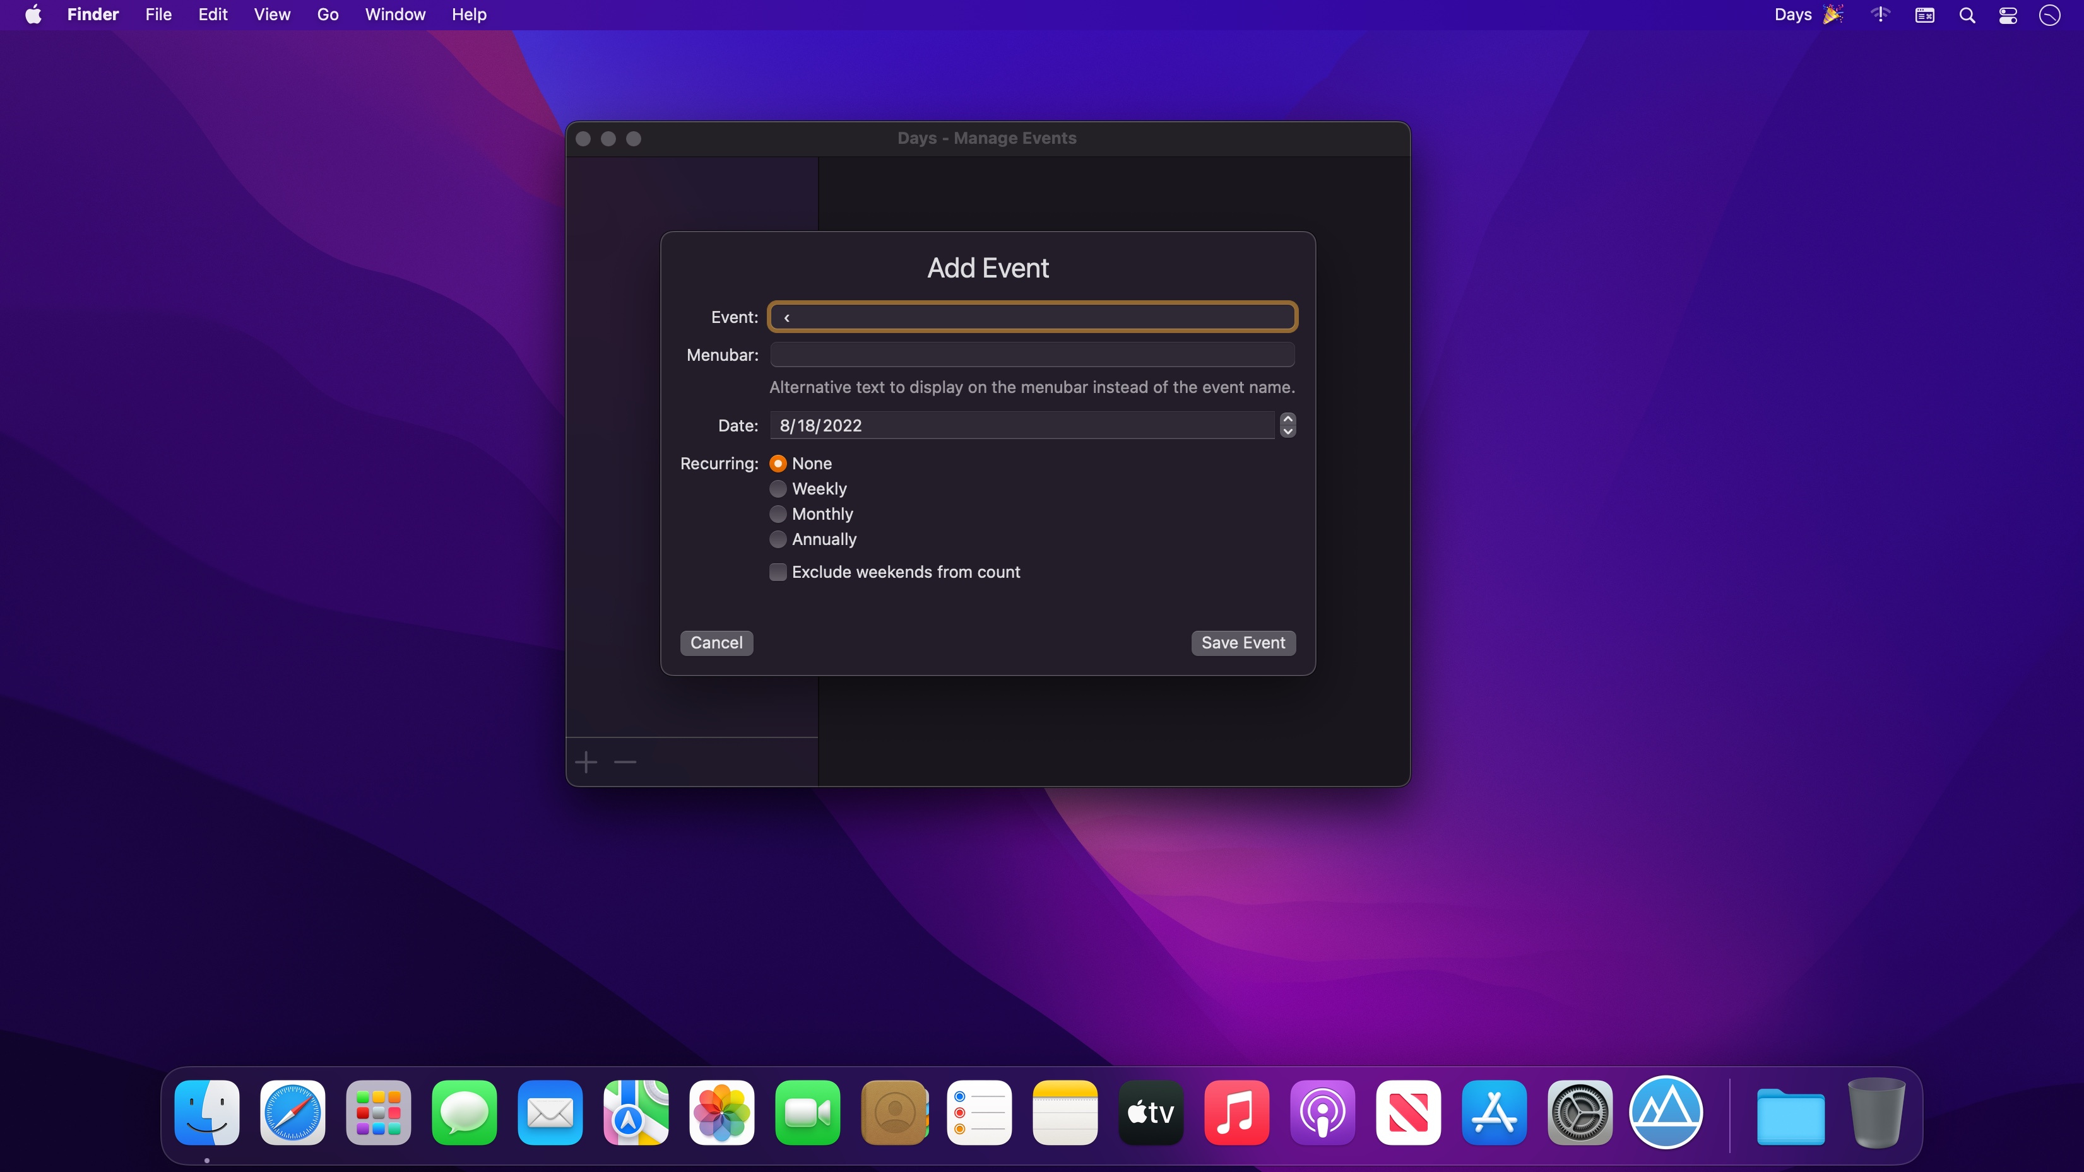Start FaceTime from the Dock
This screenshot has height=1172, width=2084.
(x=807, y=1113)
